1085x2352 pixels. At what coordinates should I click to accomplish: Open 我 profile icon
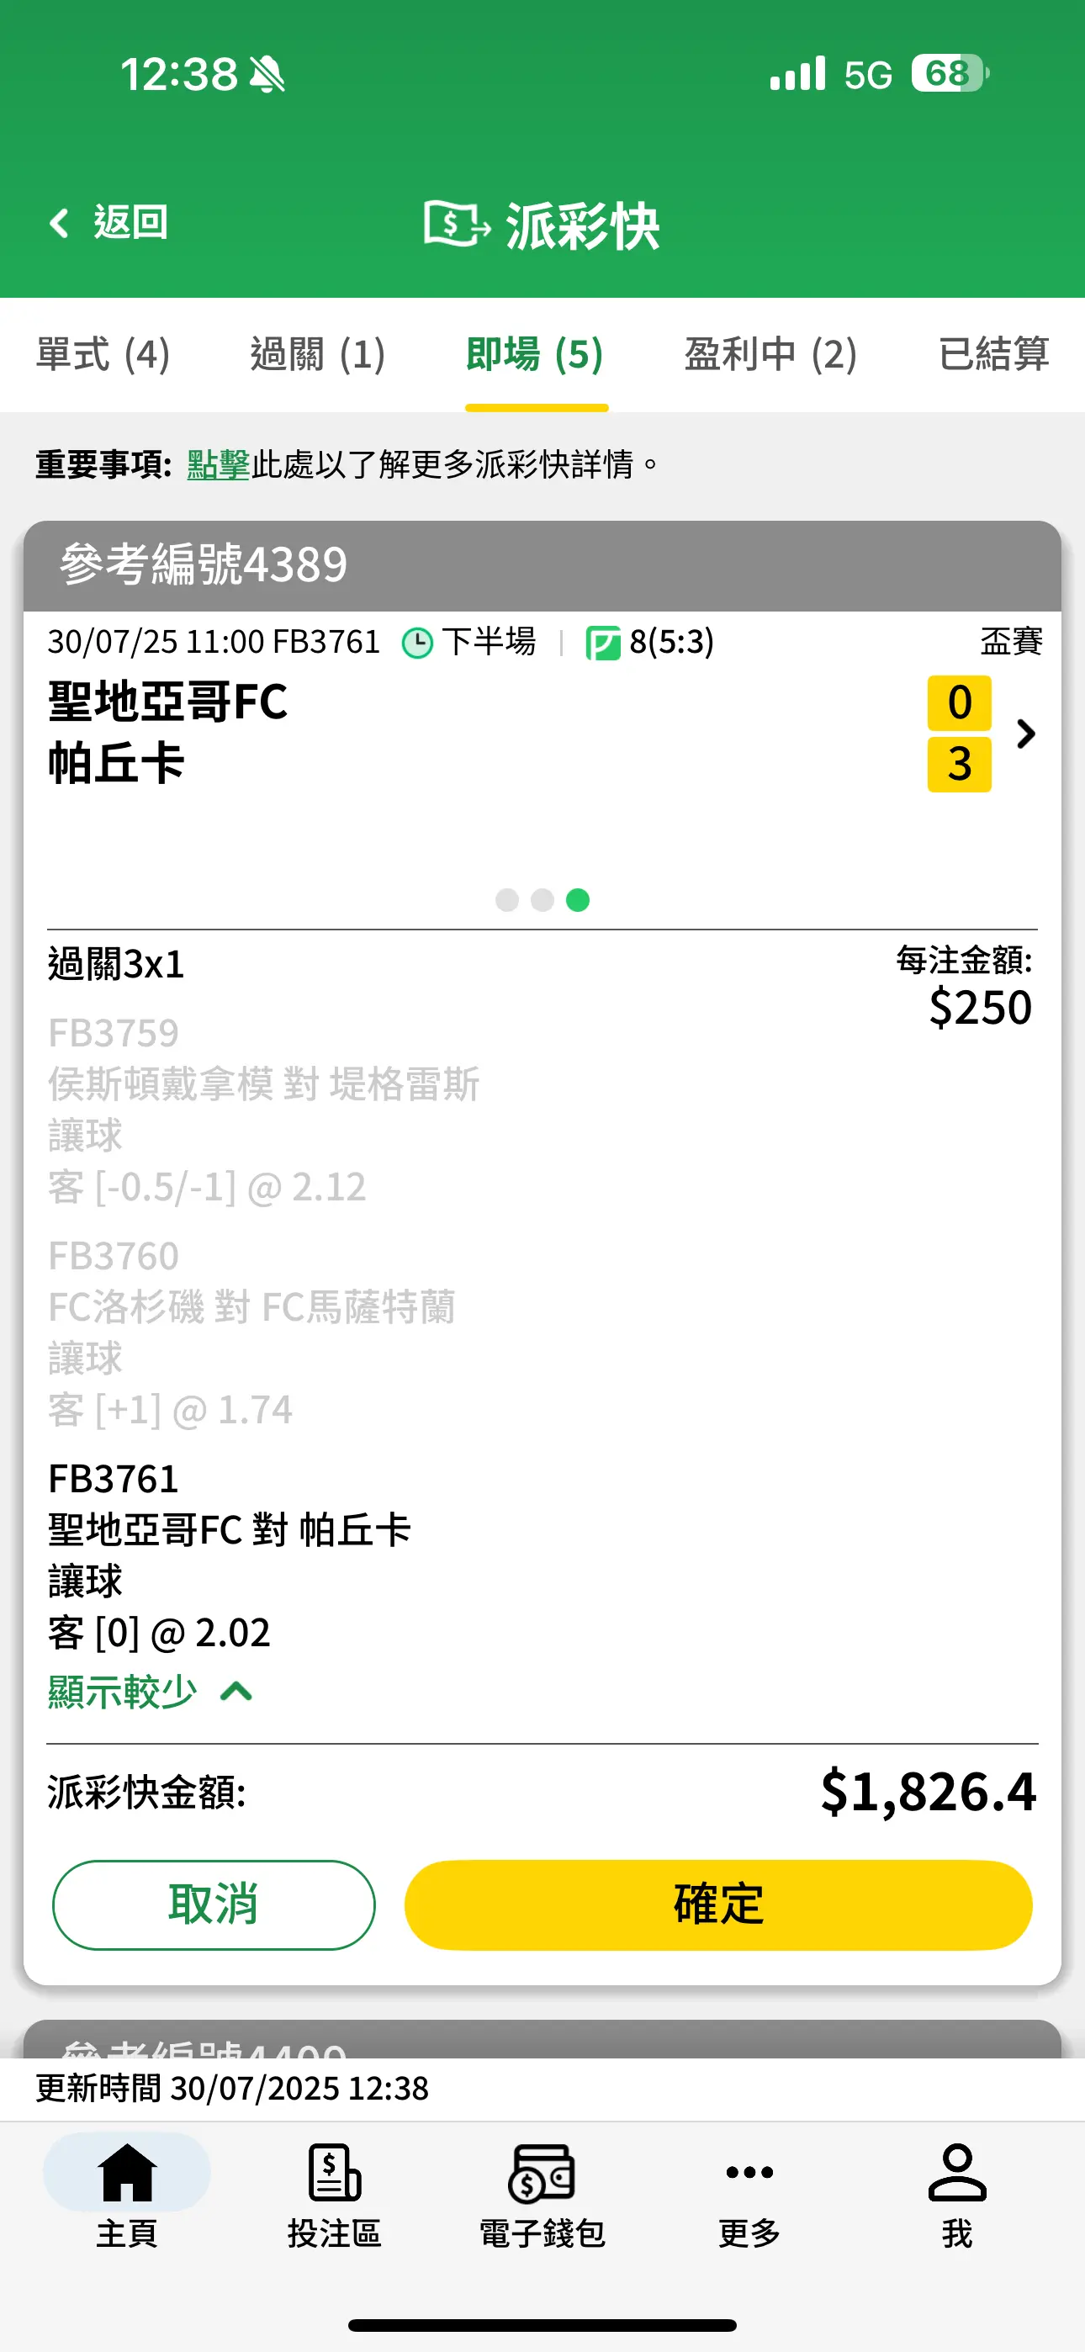[x=957, y=2172]
